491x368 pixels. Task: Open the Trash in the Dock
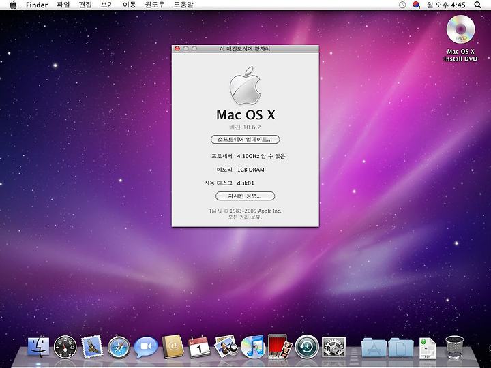click(454, 348)
